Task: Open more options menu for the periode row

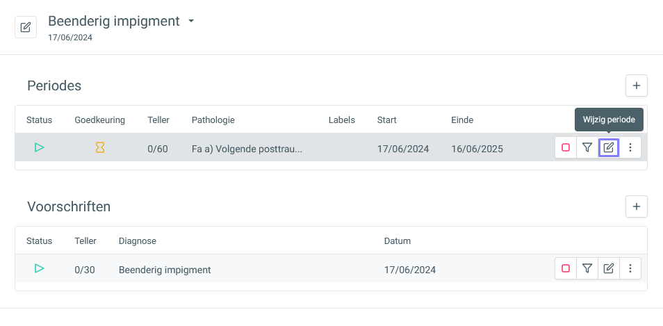Action: coord(630,147)
